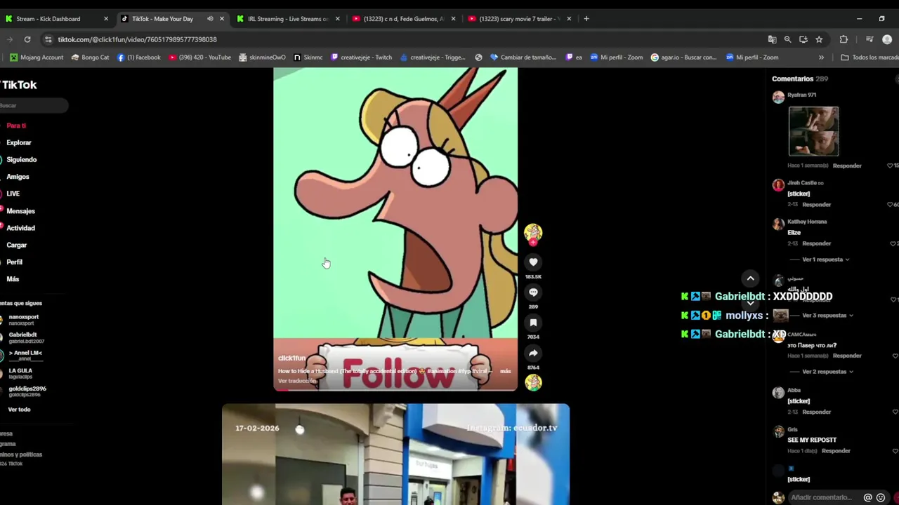
Task: Open comments via the speech bubble icon
Action: 533,292
